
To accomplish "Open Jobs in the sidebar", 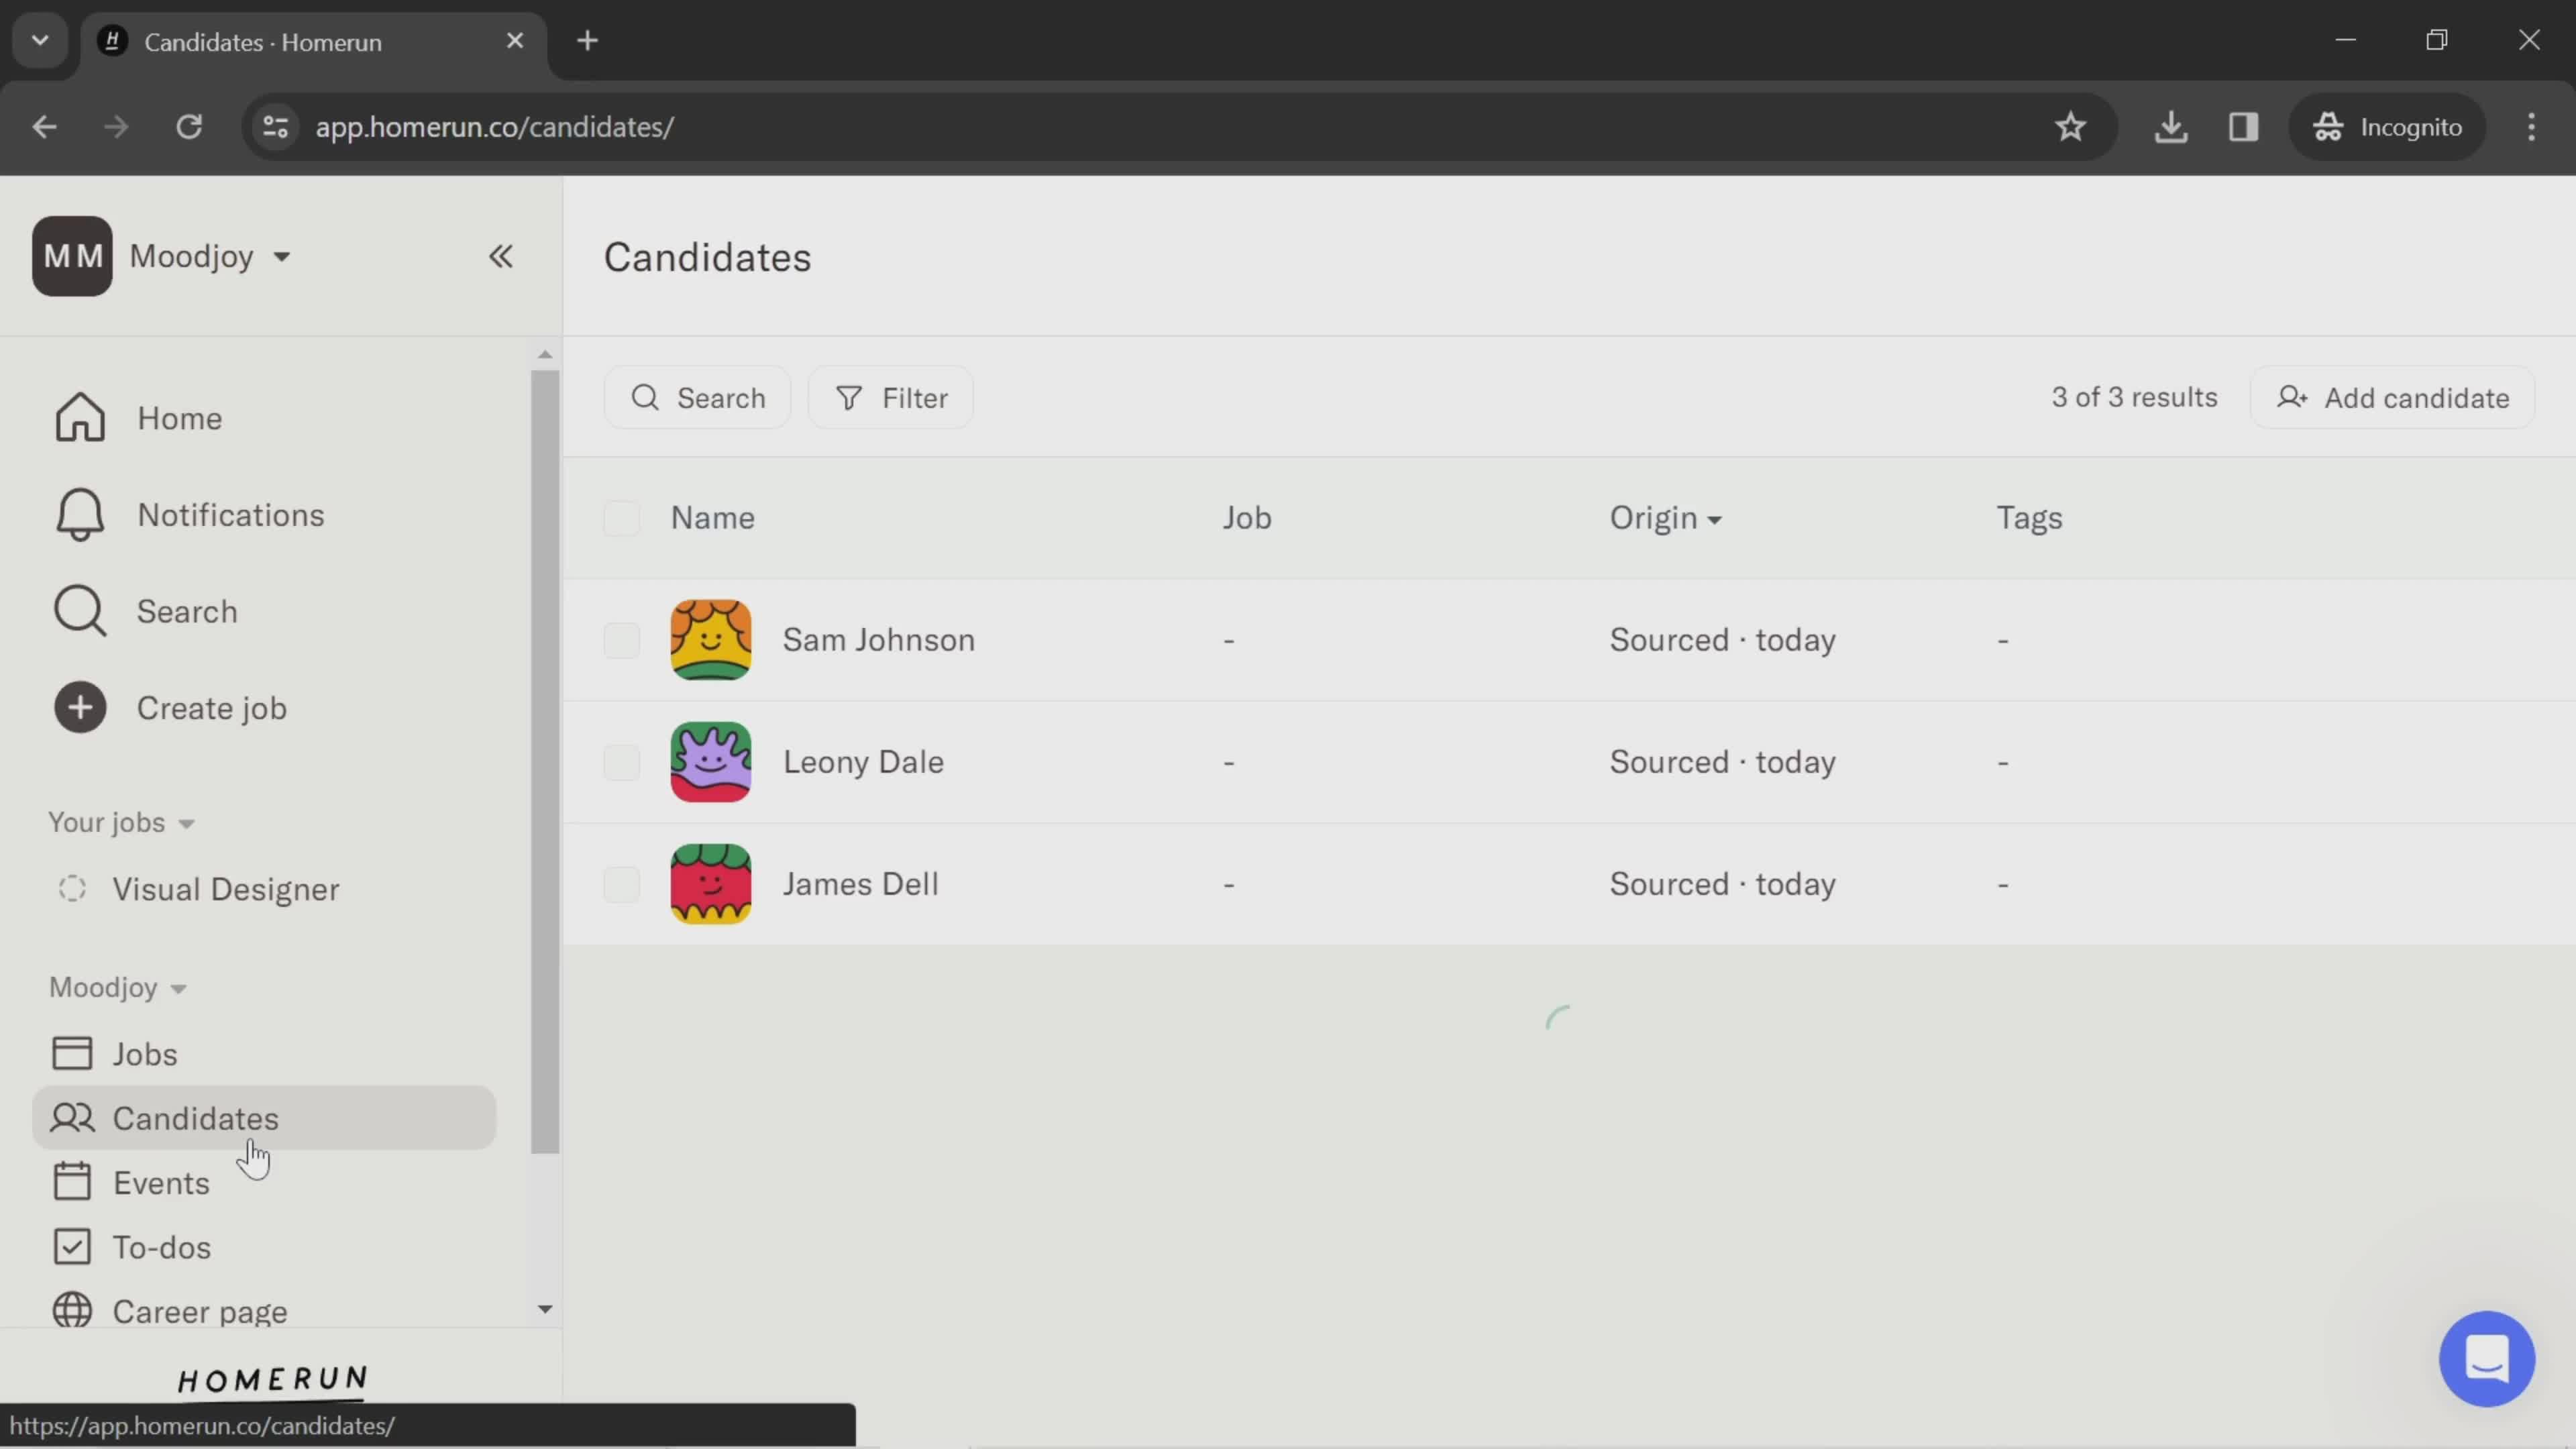I will (264, 1054).
